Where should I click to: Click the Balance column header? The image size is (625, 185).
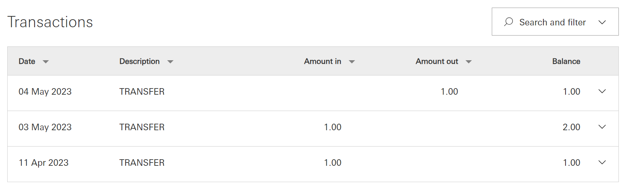(566, 61)
